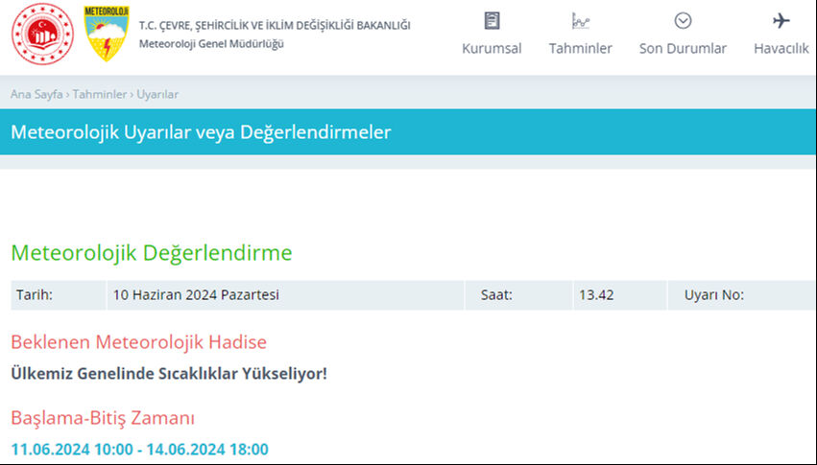The image size is (817, 465).
Task: Open the Havacılık menu label
Action: [x=781, y=48]
